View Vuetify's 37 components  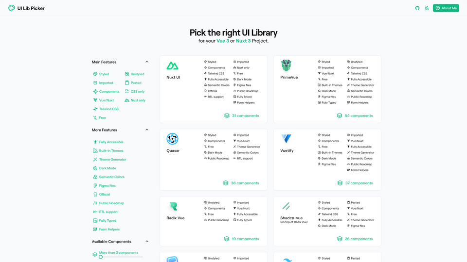coord(355,183)
